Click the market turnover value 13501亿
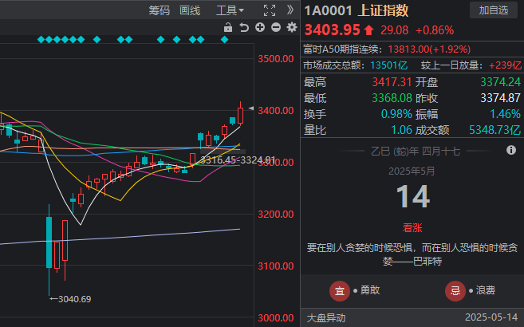This screenshot has width=524, height=327. [388, 65]
